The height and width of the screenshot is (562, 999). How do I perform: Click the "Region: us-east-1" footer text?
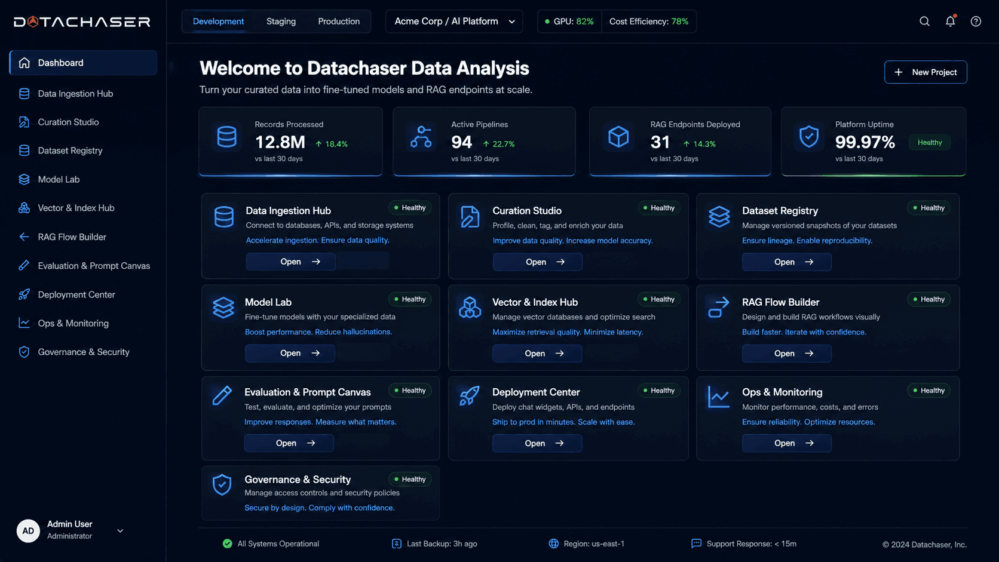594,544
